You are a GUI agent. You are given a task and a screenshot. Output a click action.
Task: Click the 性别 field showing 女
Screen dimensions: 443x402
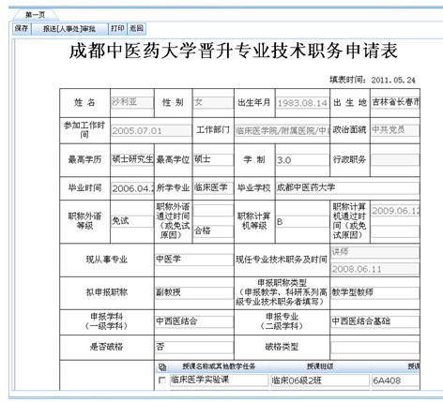coord(213,102)
